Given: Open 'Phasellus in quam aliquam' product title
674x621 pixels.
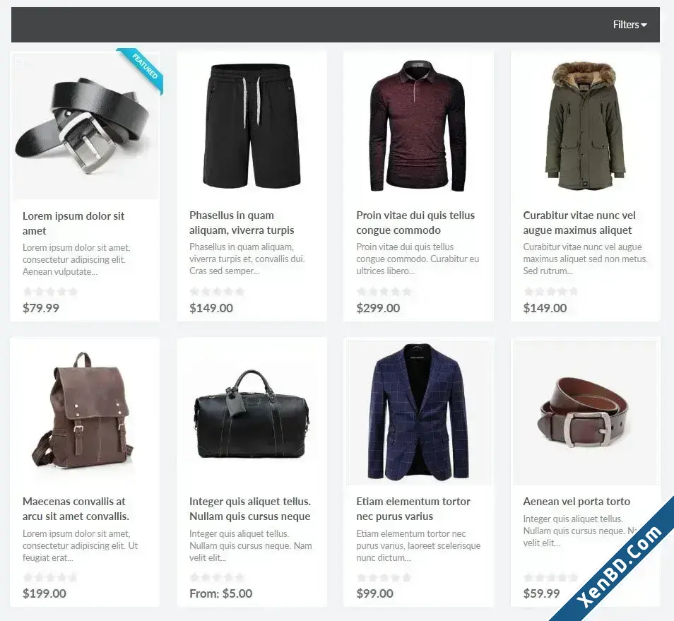Looking at the screenshot, I should tap(242, 223).
